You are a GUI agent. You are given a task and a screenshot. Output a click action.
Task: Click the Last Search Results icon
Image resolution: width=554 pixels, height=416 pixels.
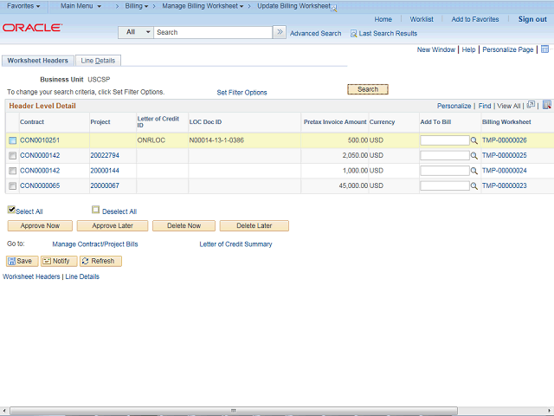point(353,33)
